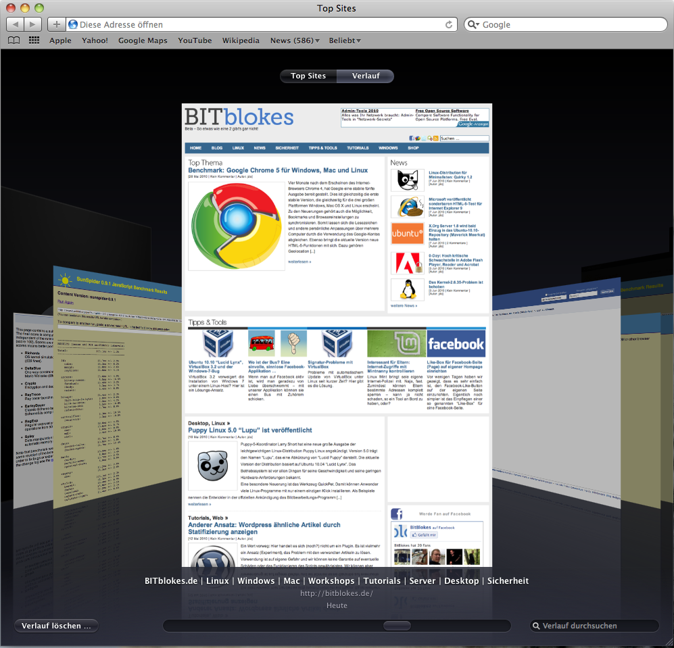Click the Heute date label
The image size is (674, 648).
(x=337, y=605)
